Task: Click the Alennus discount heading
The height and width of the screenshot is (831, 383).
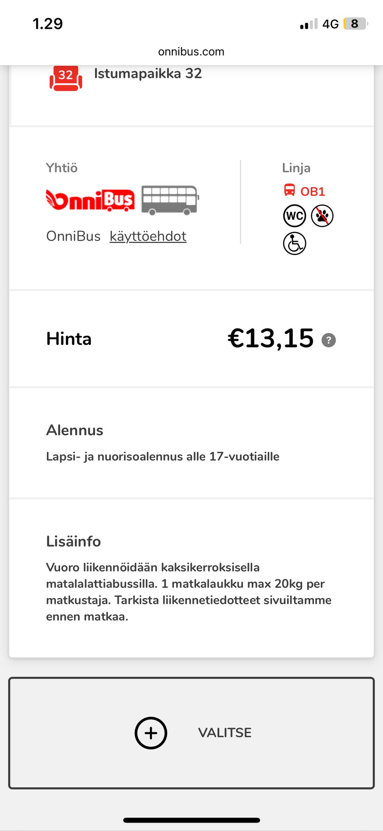Action: [x=75, y=430]
